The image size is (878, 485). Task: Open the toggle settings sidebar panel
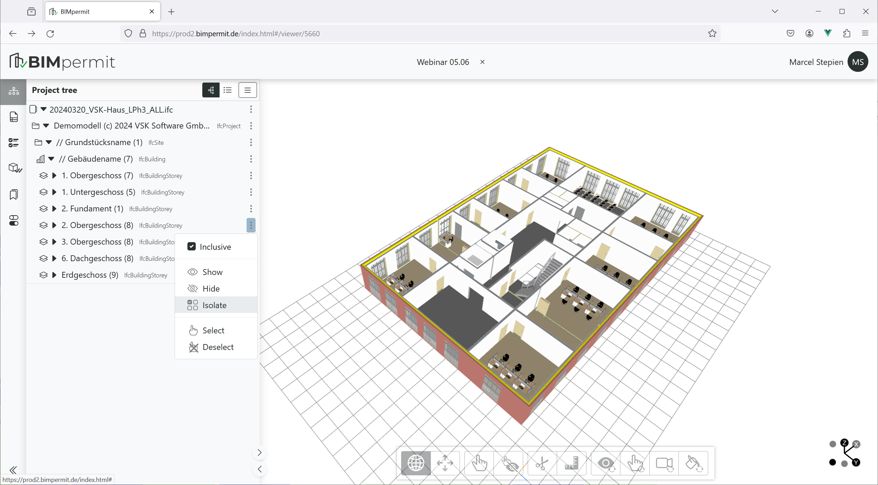[13, 220]
